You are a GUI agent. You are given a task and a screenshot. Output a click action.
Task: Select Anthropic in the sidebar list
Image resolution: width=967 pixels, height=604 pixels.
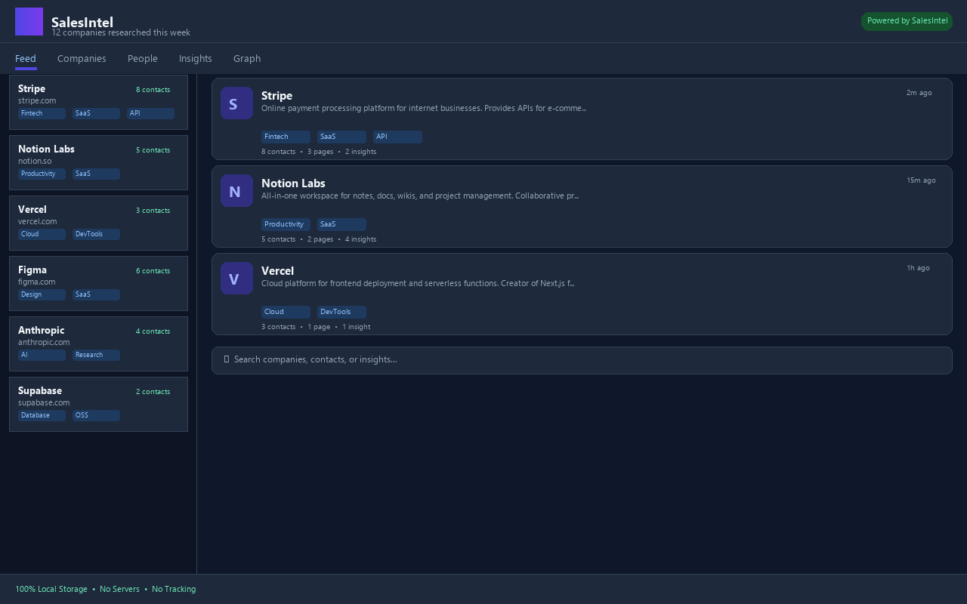click(98, 344)
